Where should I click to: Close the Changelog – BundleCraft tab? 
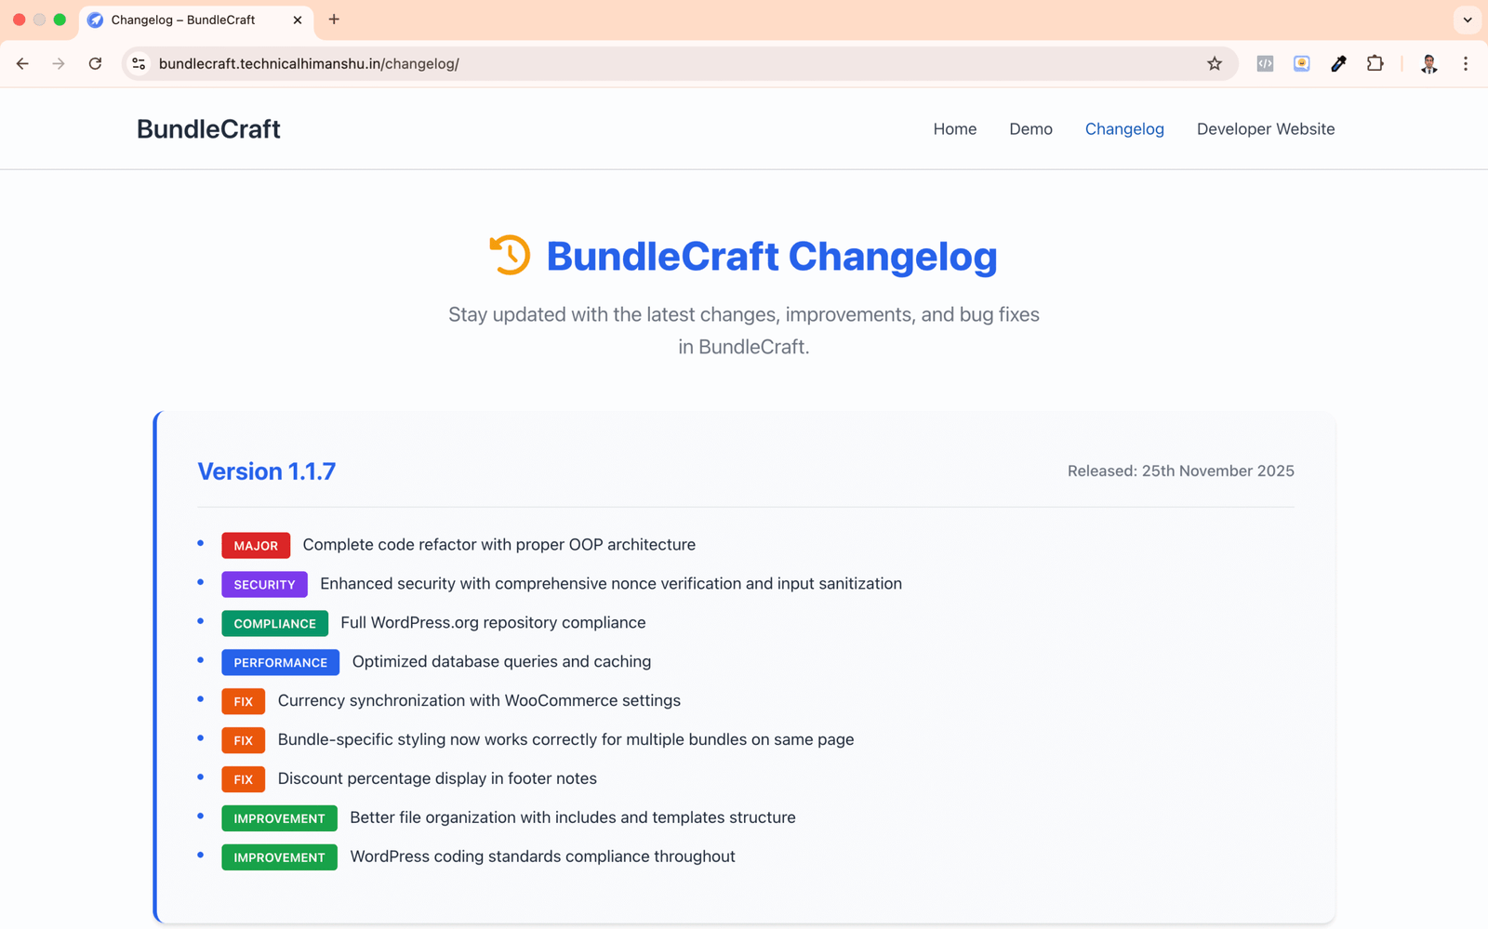tap(298, 20)
